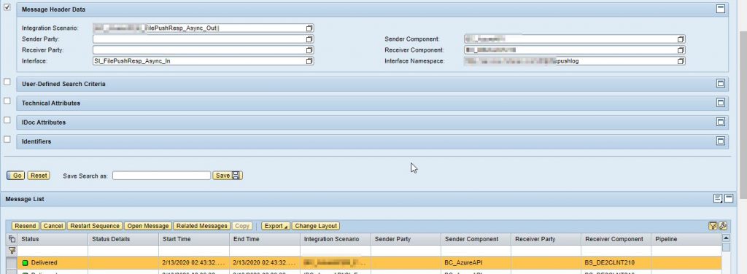The image size is (747, 274).
Task: Toggle the table filter icon in toolbar
Action: click(713, 226)
